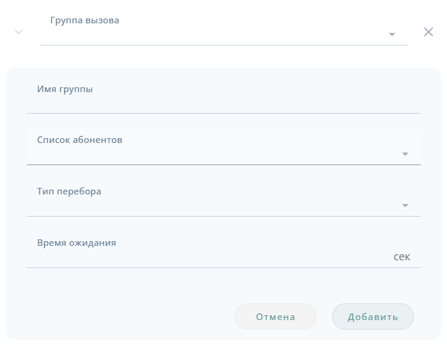The height and width of the screenshot is (347, 447).
Task: Collapse the Группа вызова section chevron
Action: [x=19, y=32]
